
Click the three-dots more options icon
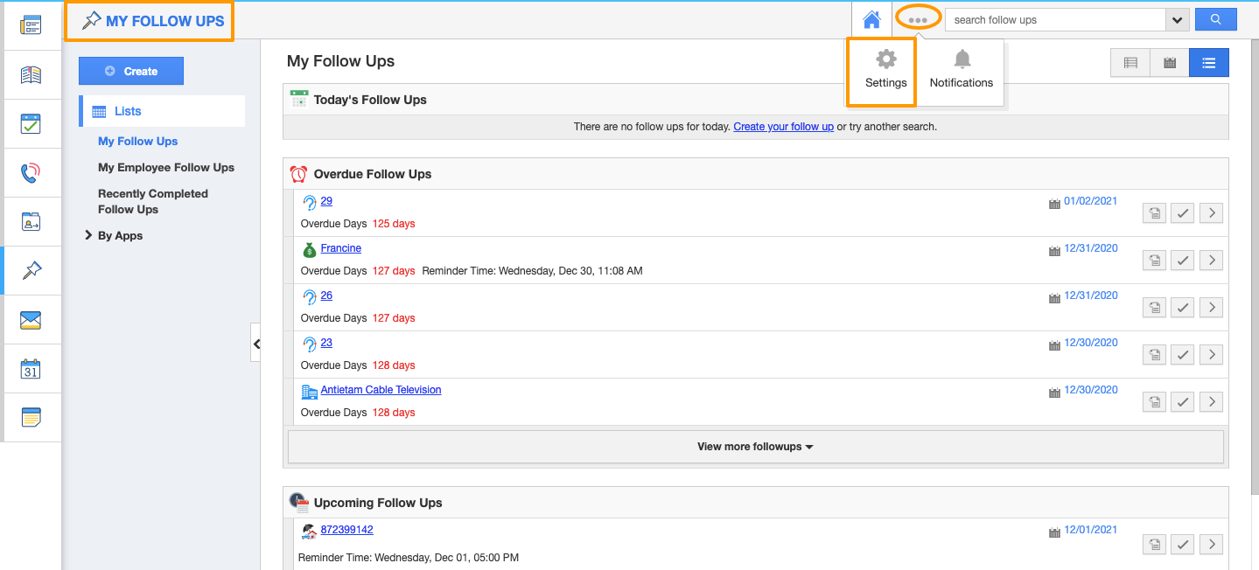pyautogui.click(x=918, y=19)
